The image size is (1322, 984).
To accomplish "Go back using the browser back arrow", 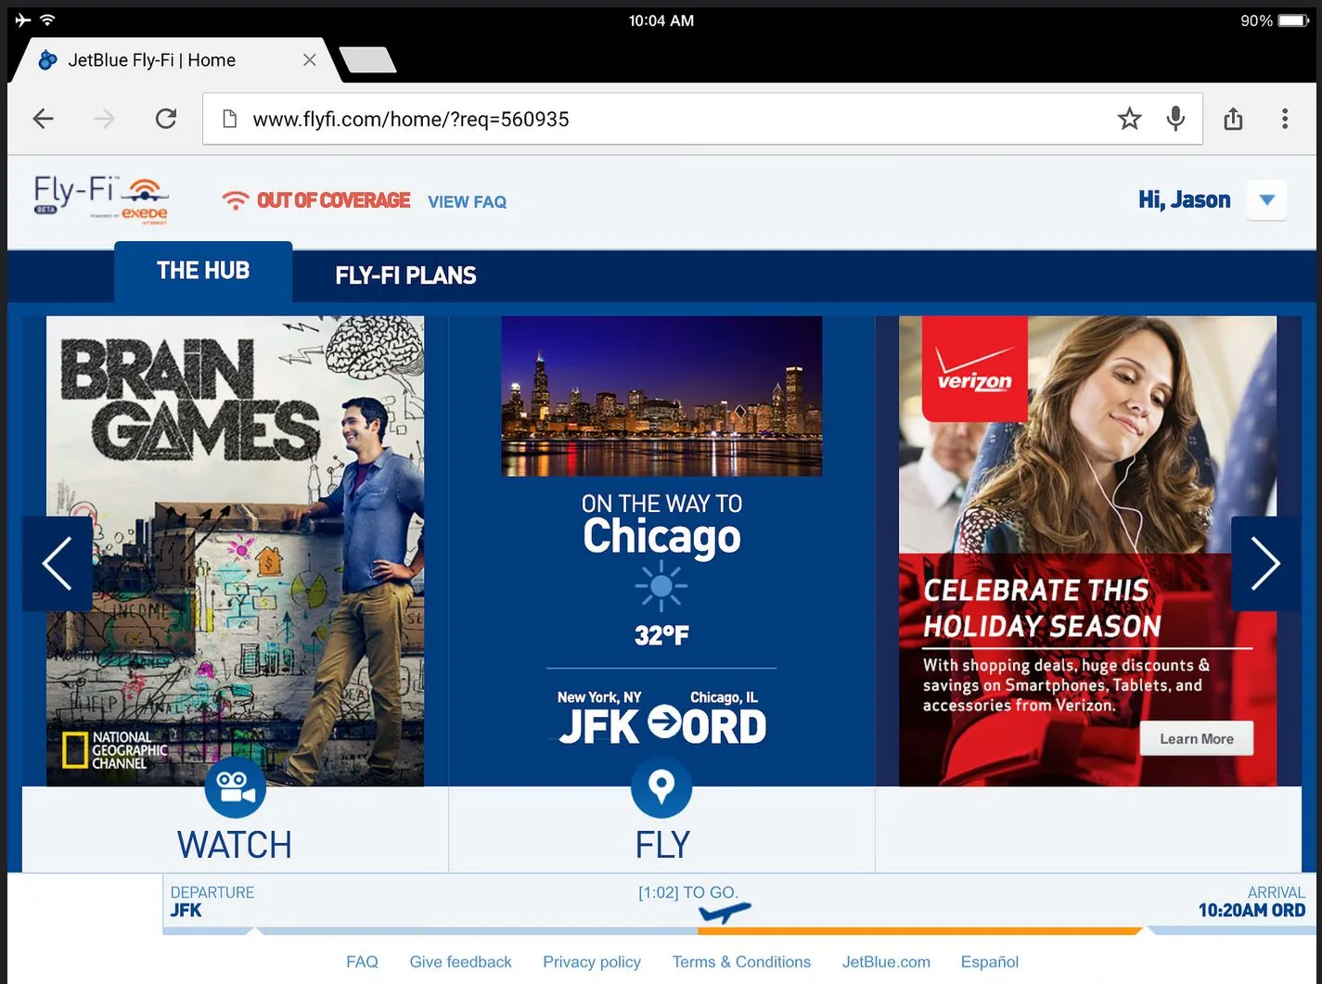I will coord(43,119).
